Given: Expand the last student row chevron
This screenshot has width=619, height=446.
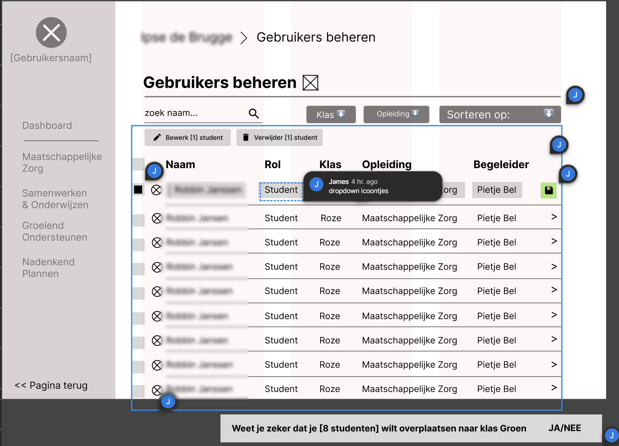Looking at the screenshot, I should coord(554,388).
